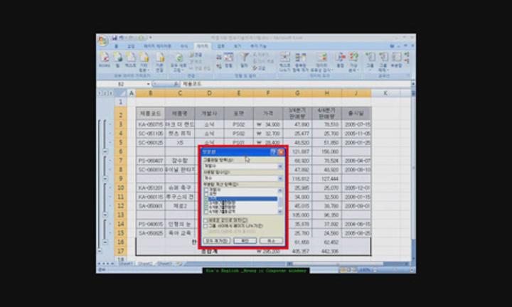Show outline level 3
512x307 pixels.
(x=110, y=93)
